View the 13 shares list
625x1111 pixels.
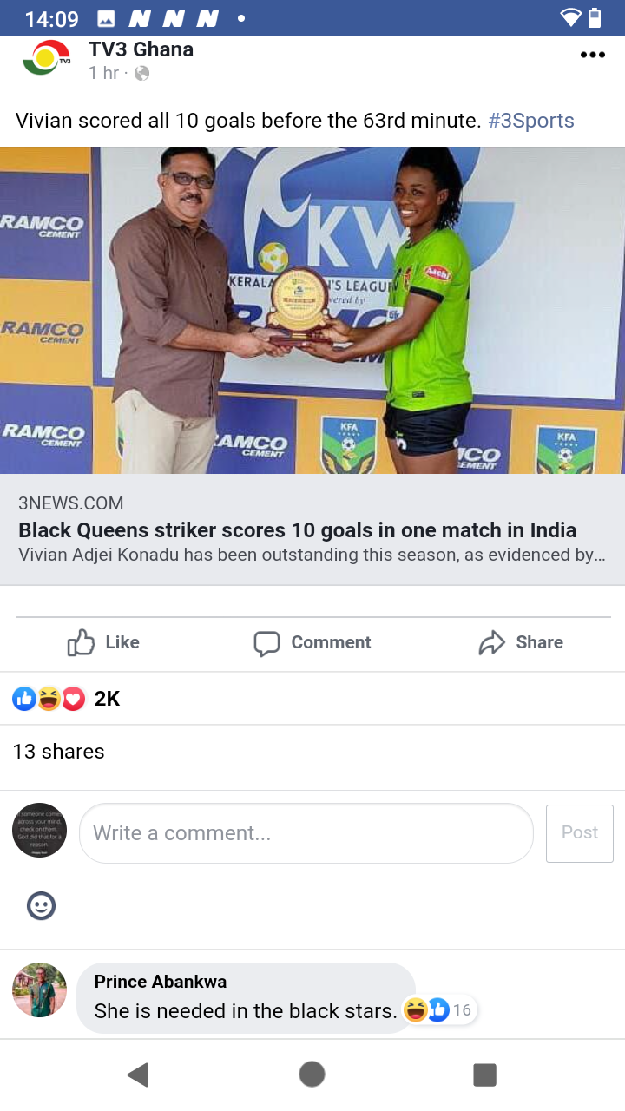point(58,752)
